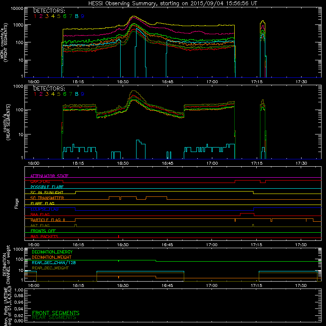Click REAR SEGMENTS legend in livetime panel
The width and height of the screenshot is (326, 326).
54,317
